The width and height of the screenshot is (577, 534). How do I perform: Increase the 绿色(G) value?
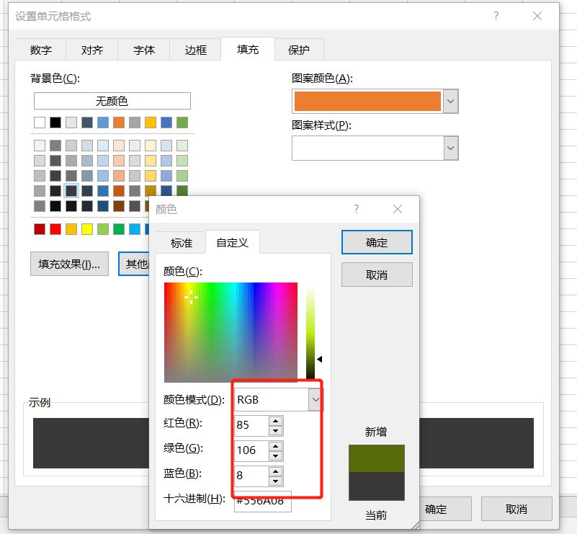(276, 445)
